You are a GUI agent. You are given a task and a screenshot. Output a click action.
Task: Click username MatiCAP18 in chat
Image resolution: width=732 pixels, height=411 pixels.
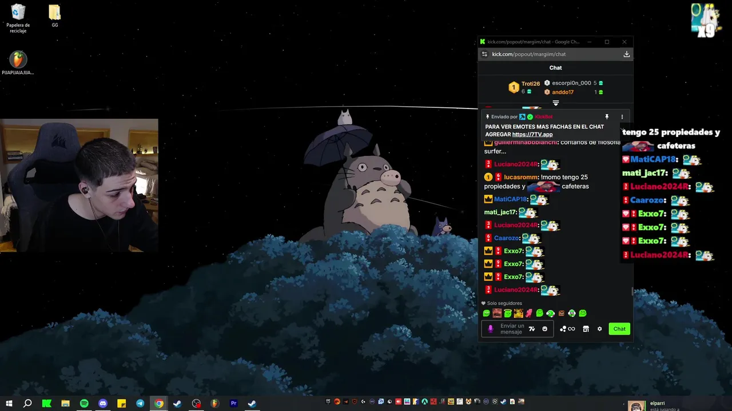tap(511, 199)
